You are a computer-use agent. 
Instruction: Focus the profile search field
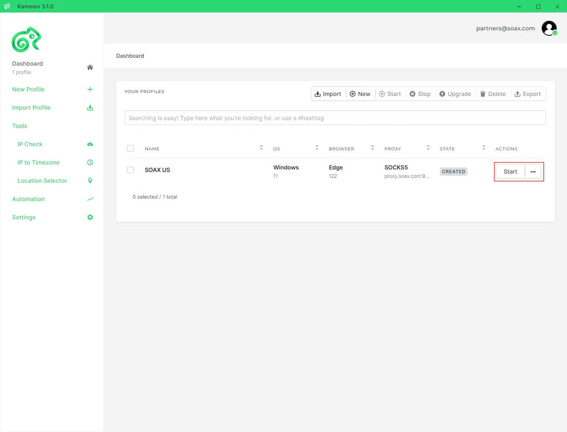pyautogui.click(x=335, y=118)
